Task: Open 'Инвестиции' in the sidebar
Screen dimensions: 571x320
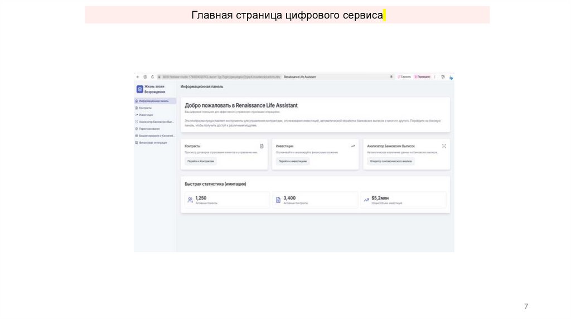Action: coord(155,115)
